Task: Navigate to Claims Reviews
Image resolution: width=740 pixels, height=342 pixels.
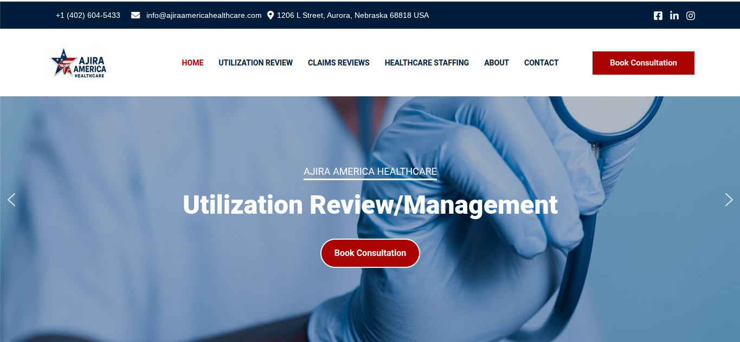Action: click(338, 63)
